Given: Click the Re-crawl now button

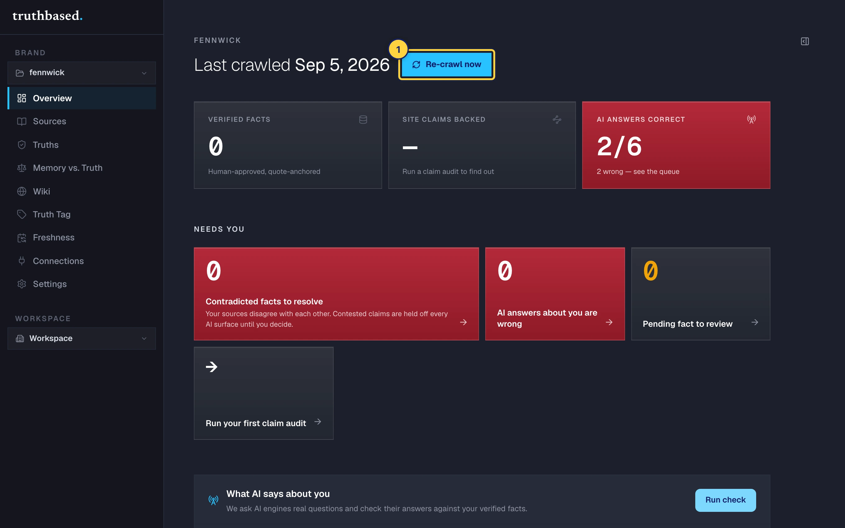Looking at the screenshot, I should tap(447, 65).
